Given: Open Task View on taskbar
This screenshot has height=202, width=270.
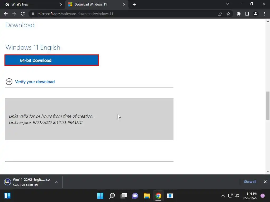Looking at the screenshot, I should pos(123,196).
